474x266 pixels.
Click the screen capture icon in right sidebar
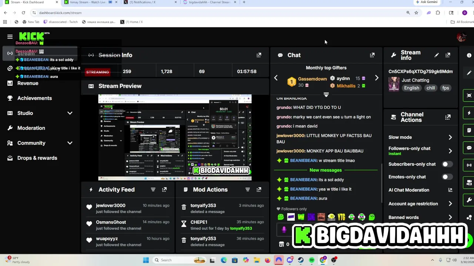tap(469, 95)
